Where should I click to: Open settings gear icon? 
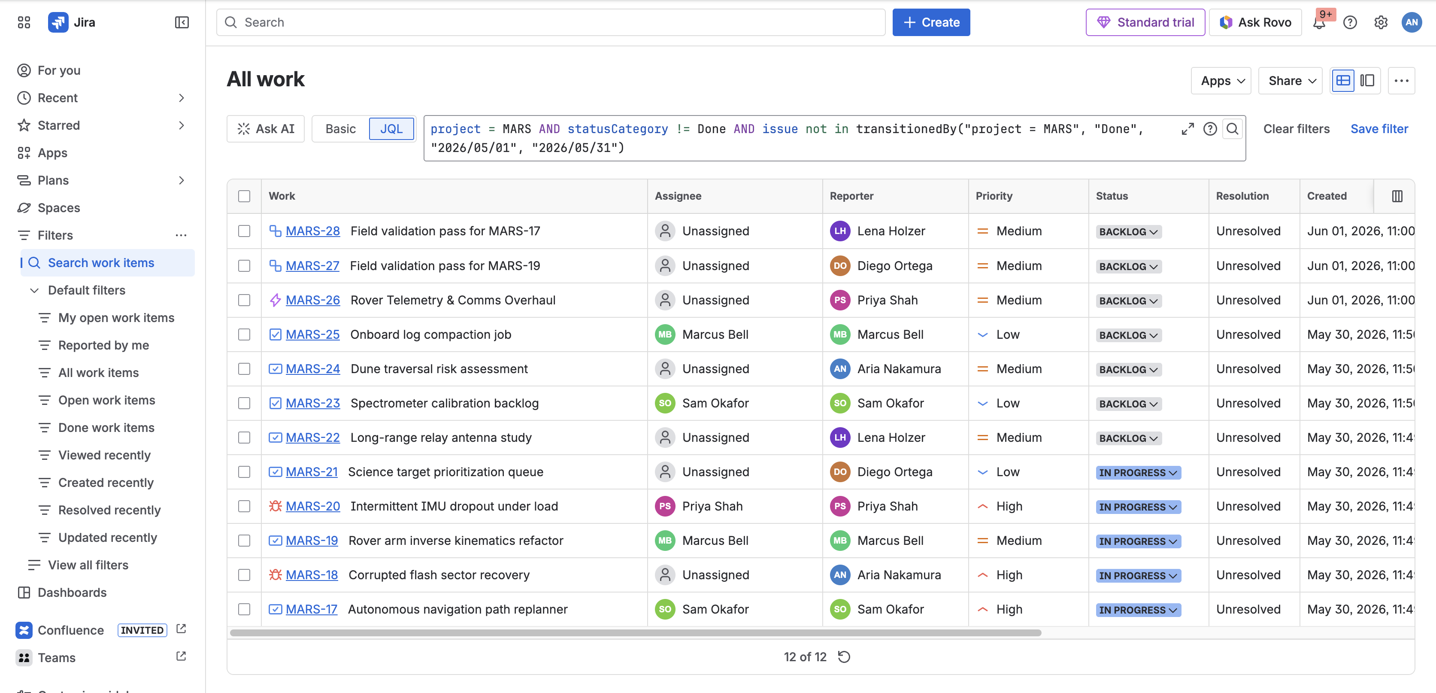pyautogui.click(x=1381, y=22)
